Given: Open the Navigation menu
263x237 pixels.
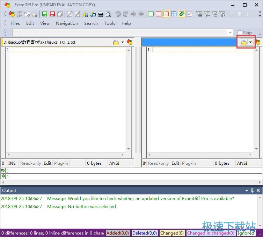Looking at the screenshot, I should click(67, 23).
